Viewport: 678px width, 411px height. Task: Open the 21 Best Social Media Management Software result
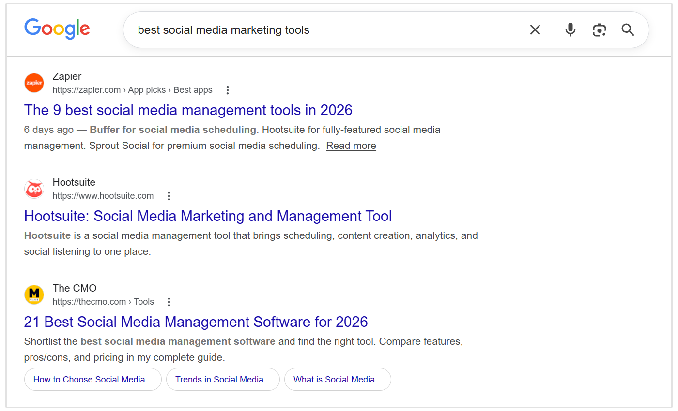(196, 322)
